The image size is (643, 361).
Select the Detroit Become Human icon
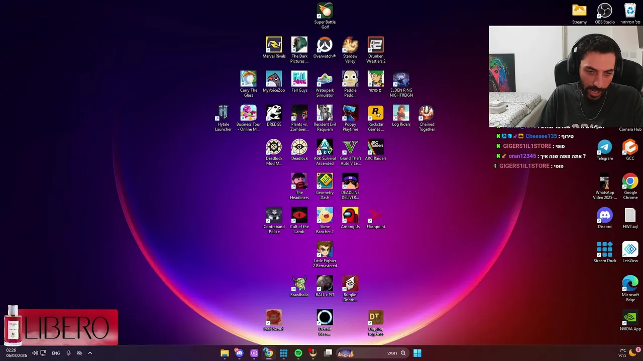pos(325,322)
